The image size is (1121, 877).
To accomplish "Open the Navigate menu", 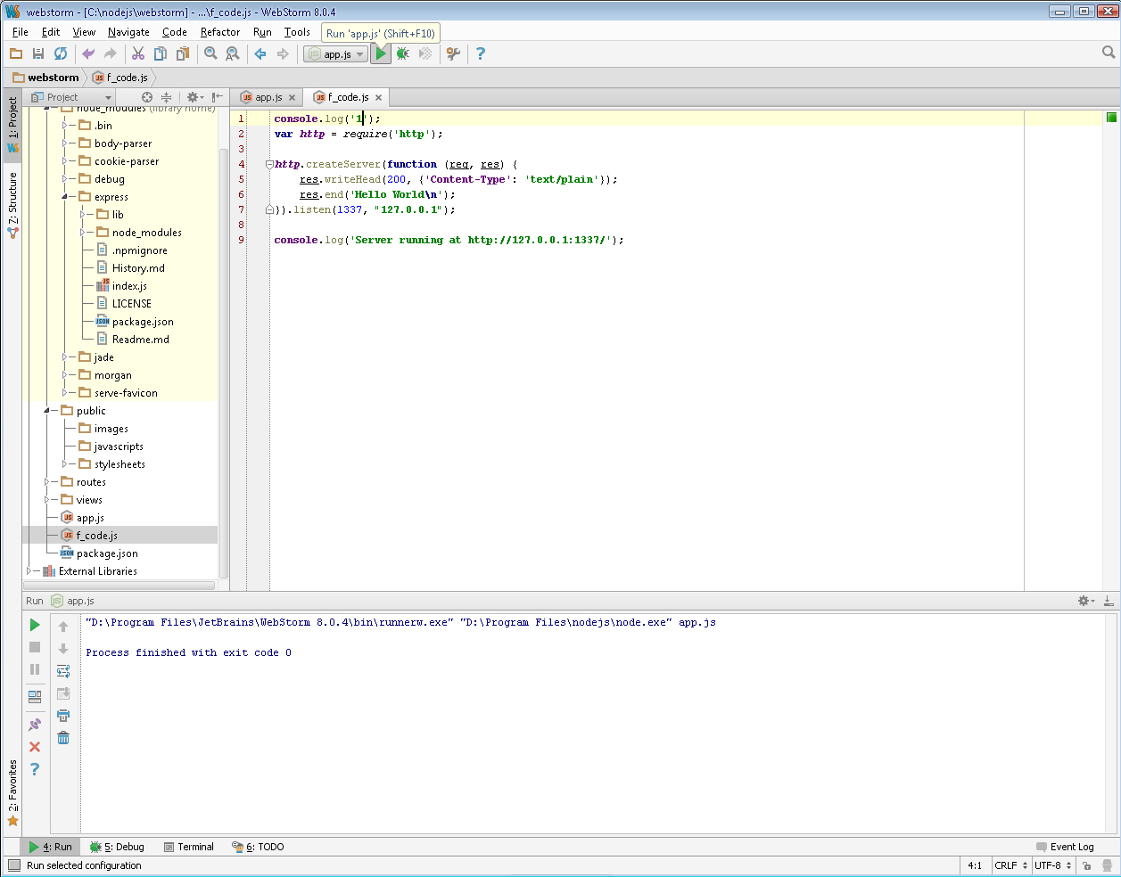I will pyautogui.click(x=128, y=32).
